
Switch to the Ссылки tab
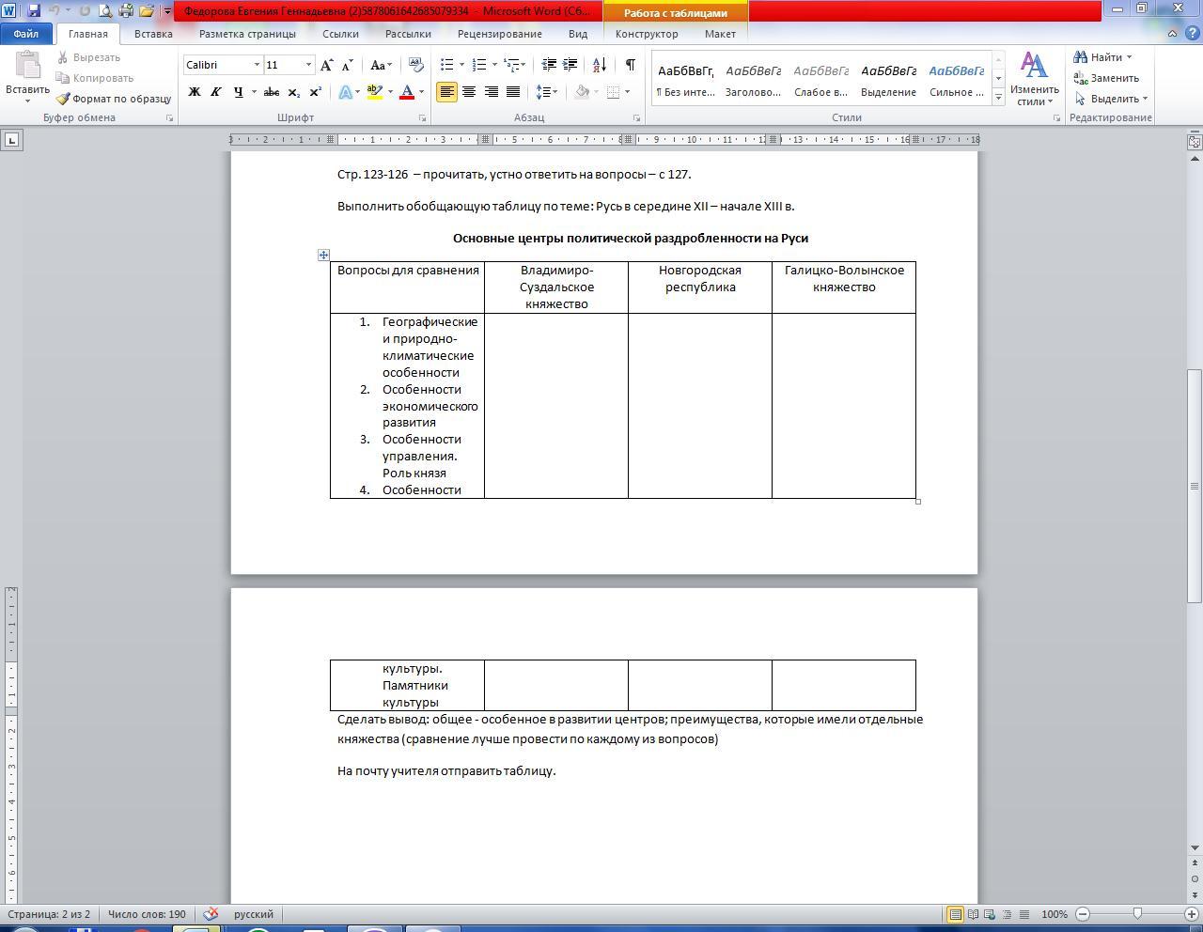(340, 34)
